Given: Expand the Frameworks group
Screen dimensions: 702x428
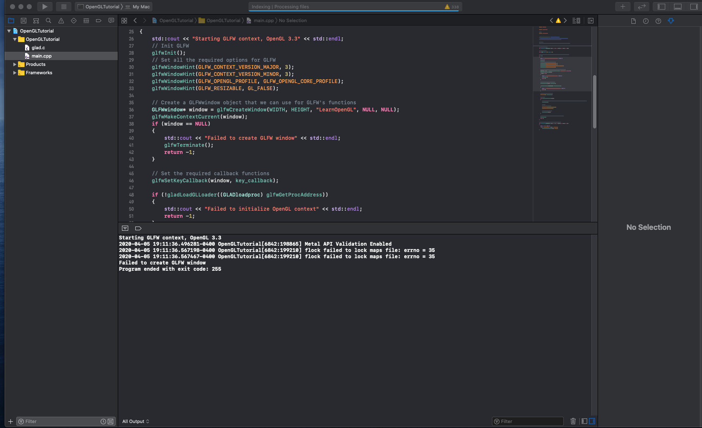Looking at the screenshot, I should (15, 73).
